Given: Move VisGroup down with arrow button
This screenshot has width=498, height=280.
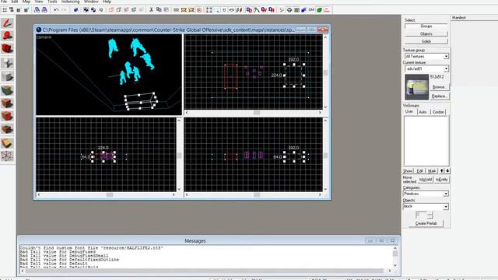Looking at the screenshot, I should pos(447,171).
